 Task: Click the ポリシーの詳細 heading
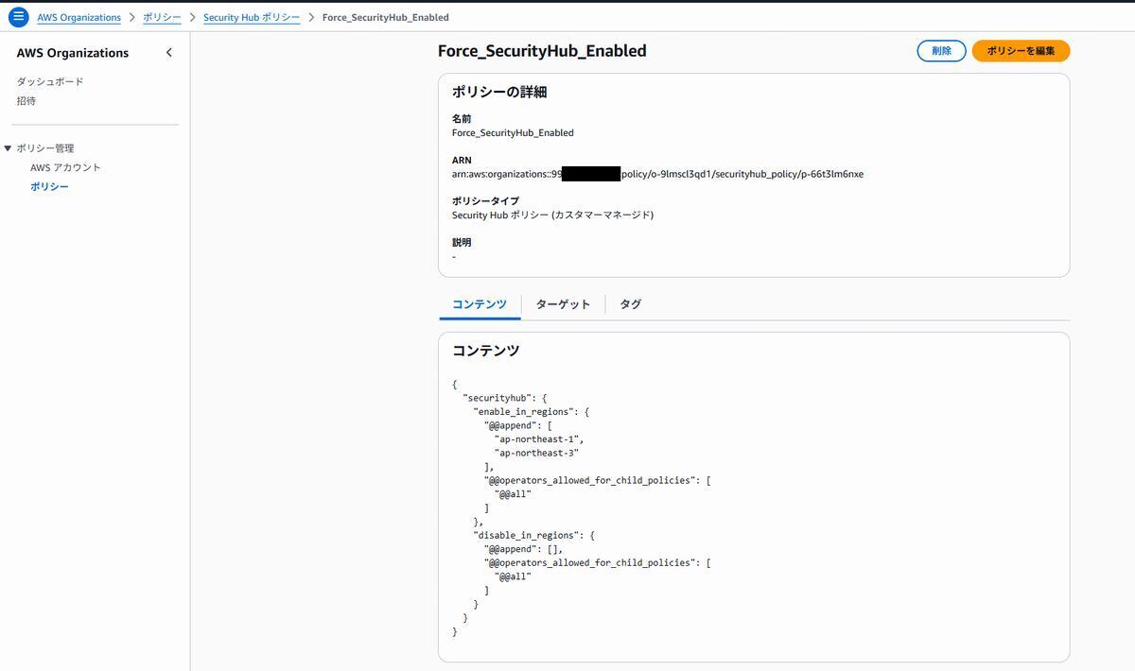499,93
